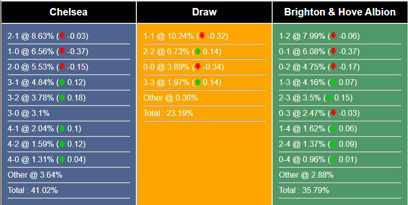Click the Draw Total : 23.19% text

(x=168, y=113)
